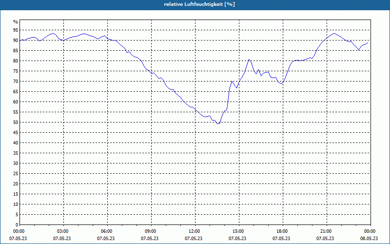Screen dimensions: 390x244
Task: Click the '12:00' x-axis label
Action: 195,231
